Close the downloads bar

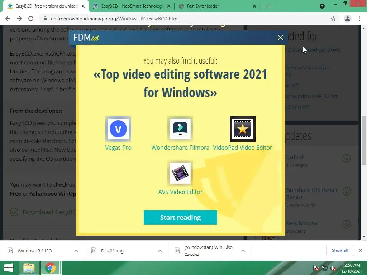pyautogui.click(x=361, y=250)
